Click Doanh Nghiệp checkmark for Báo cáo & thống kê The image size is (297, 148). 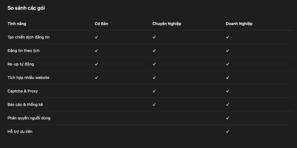(x=227, y=104)
